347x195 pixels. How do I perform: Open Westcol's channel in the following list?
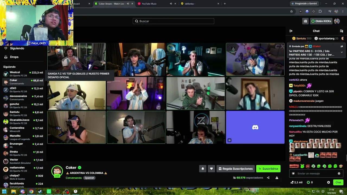click(x=23, y=74)
